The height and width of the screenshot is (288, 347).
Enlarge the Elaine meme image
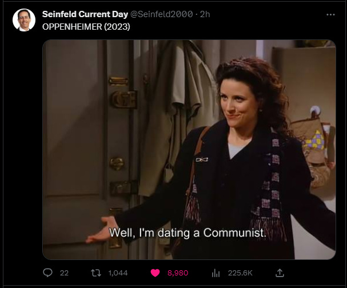(189, 150)
